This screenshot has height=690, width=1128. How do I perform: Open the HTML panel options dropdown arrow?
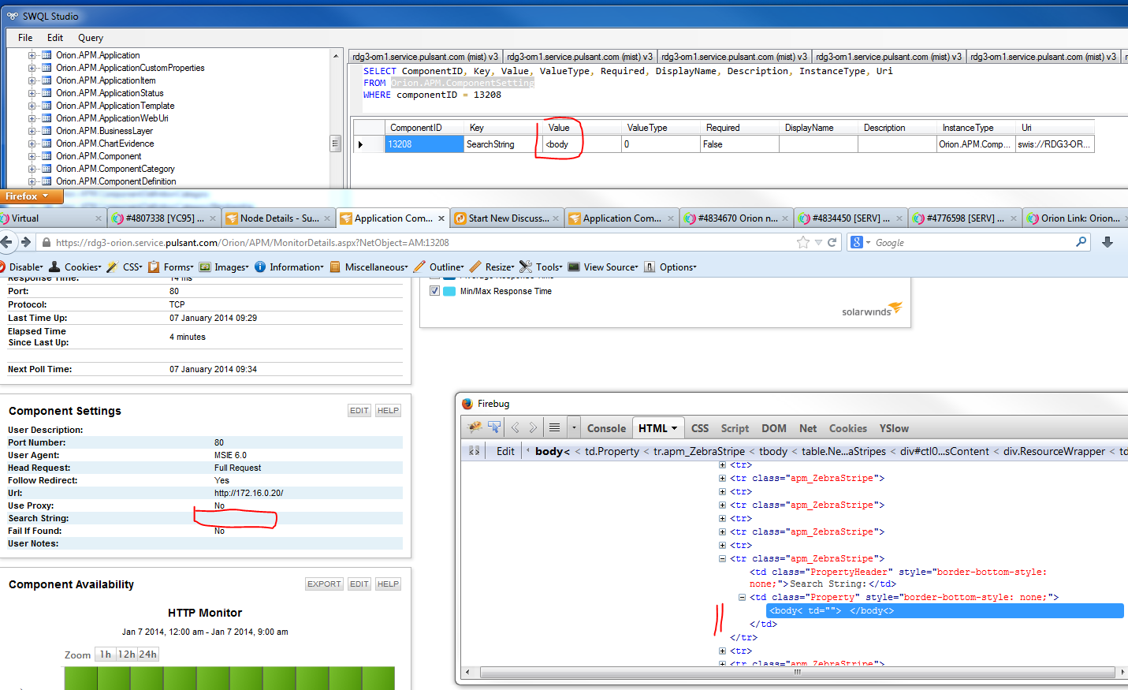coord(674,428)
